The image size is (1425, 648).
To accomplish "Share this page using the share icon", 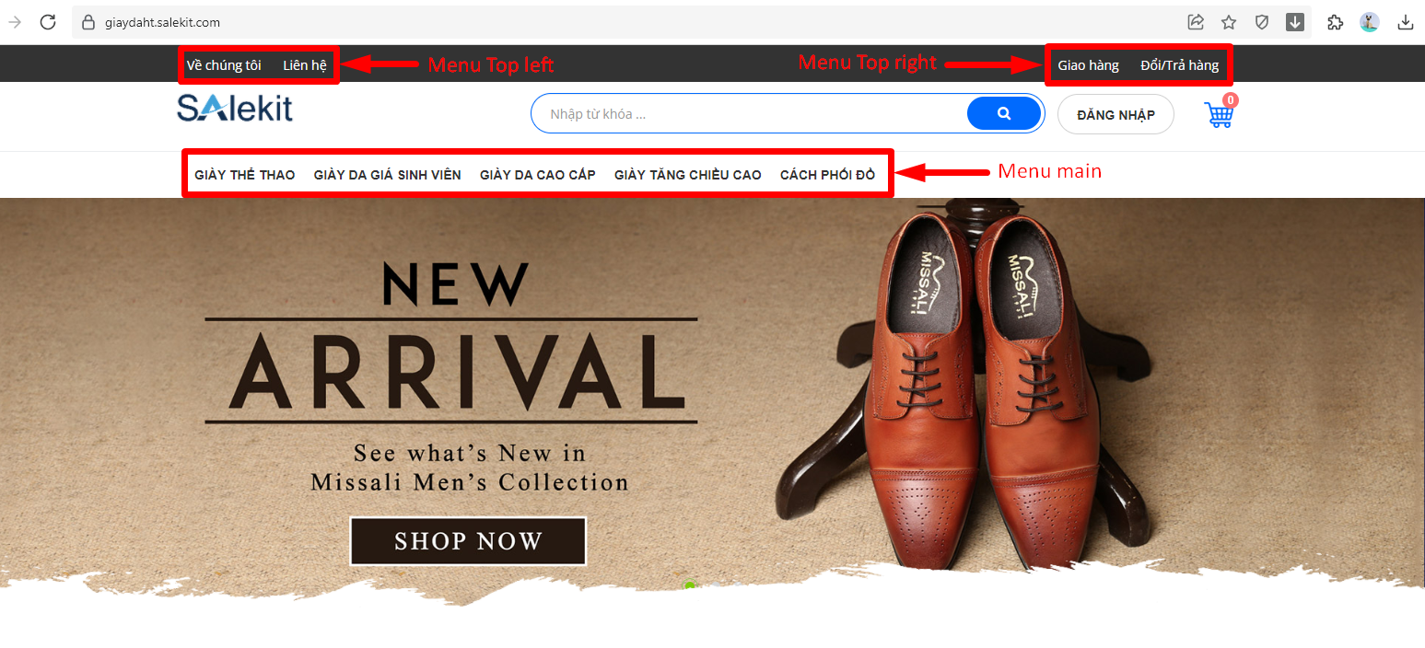I will (1196, 22).
